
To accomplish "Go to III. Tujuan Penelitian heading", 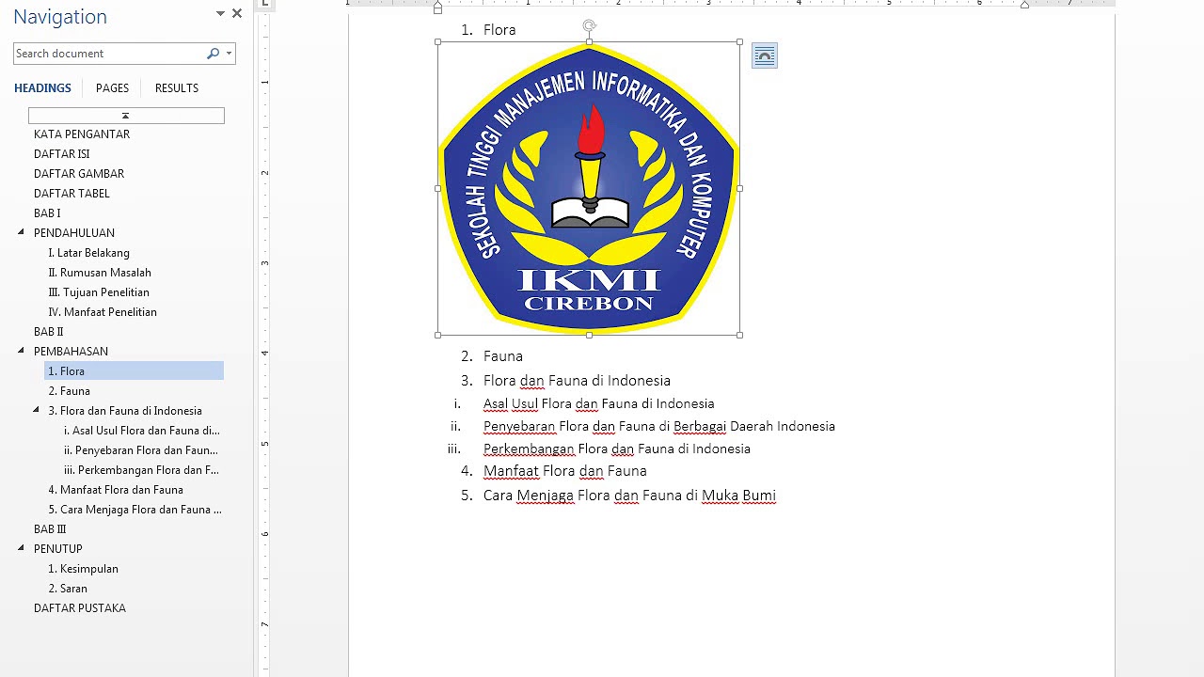I will click(99, 292).
